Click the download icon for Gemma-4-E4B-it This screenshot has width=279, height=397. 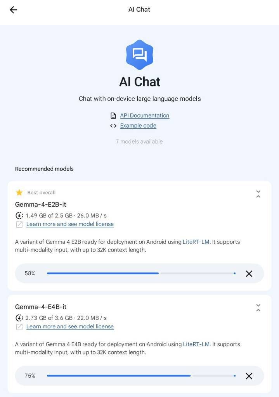pyautogui.click(x=19, y=318)
